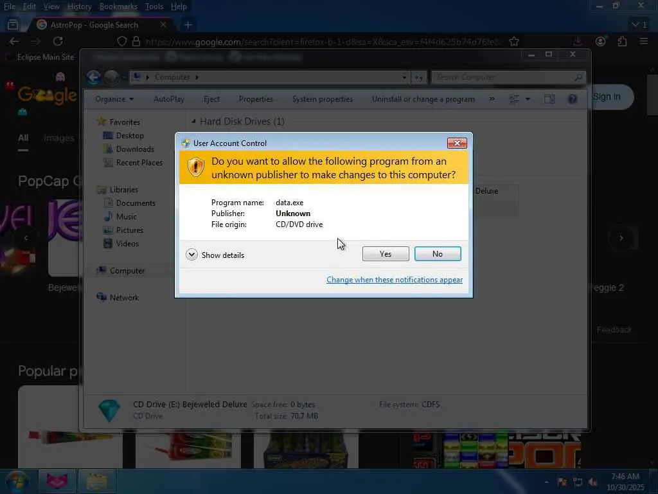The height and width of the screenshot is (494, 658).
Task: Select the AstroPop - Google Search tab
Action: [101, 25]
